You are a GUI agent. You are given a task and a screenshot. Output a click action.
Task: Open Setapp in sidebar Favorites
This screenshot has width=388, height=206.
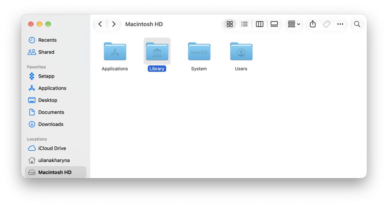click(56, 76)
